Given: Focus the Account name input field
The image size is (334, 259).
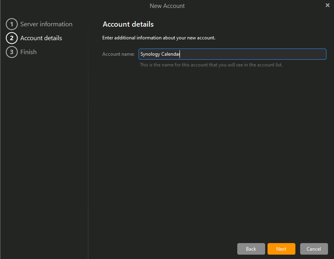Looking at the screenshot, I should coord(232,54).
